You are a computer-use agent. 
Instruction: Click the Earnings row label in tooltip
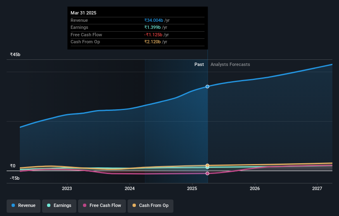pyautogui.click(x=79, y=27)
